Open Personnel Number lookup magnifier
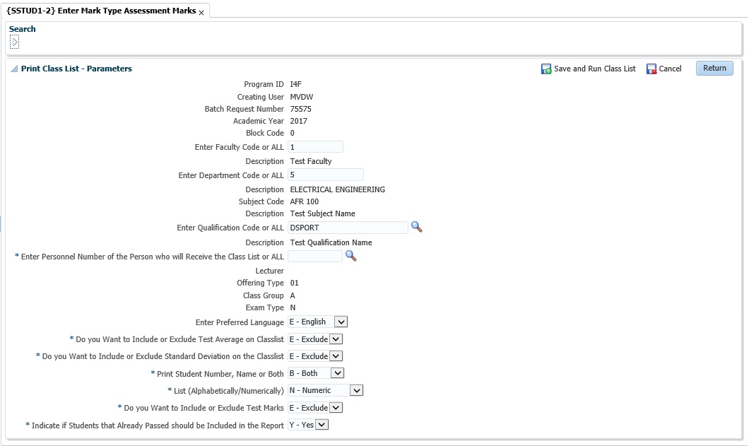 (350, 256)
